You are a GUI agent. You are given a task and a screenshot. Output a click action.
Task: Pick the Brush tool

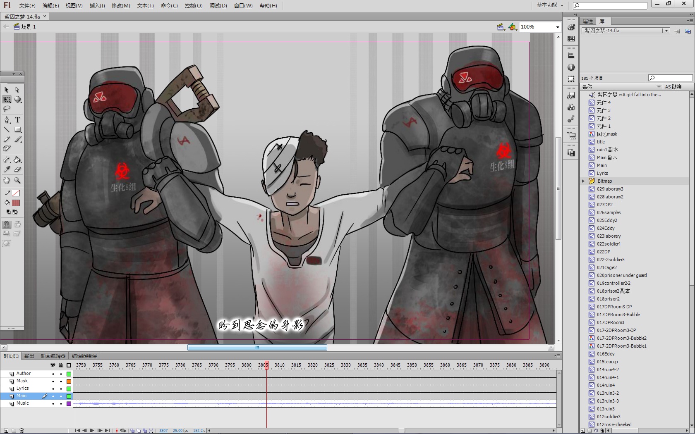tap(17, 139)
